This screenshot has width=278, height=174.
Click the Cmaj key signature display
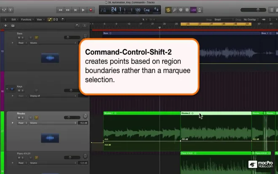(147, 10)
